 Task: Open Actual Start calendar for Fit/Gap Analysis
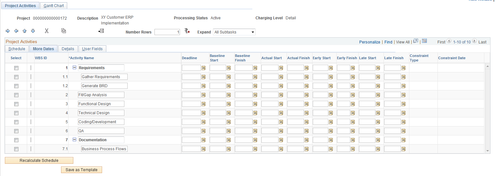tap(281, 95)
